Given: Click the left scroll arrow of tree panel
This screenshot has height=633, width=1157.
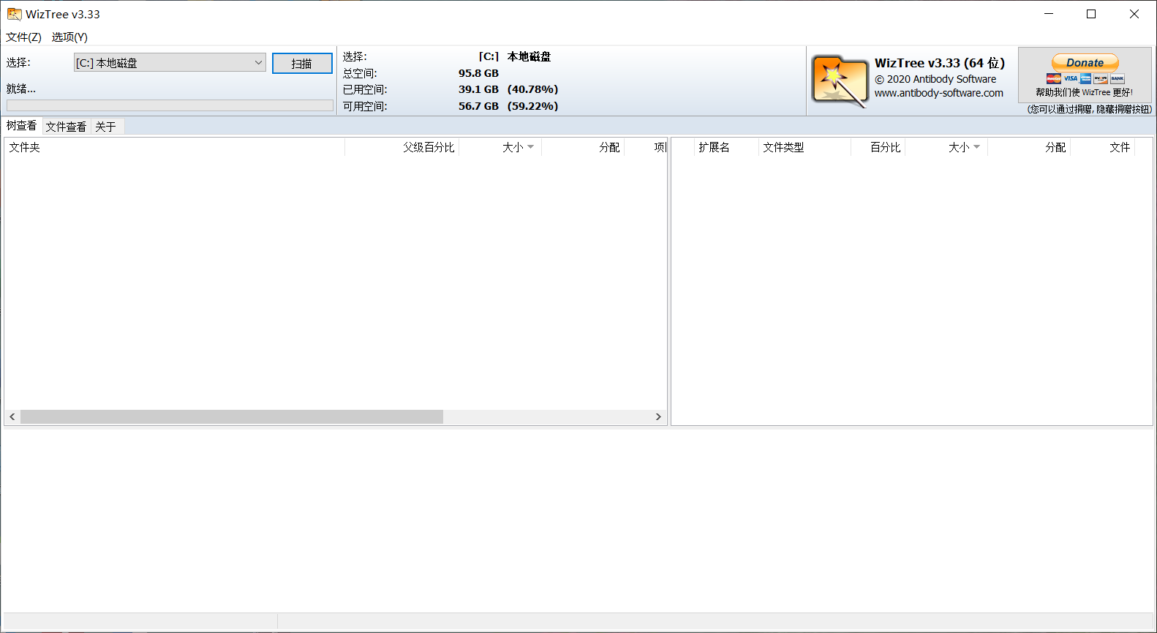Looking at the screenshot, I should [x=12, y=416].
